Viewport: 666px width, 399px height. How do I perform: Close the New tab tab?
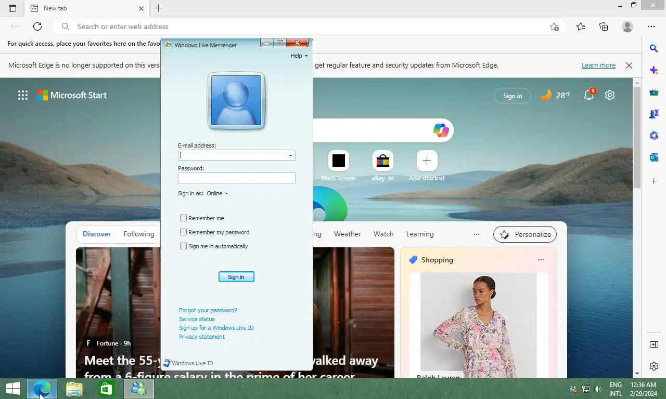pos(142,8)
